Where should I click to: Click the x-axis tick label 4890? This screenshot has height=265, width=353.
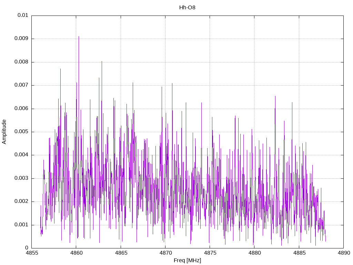[x=344, y=253]
